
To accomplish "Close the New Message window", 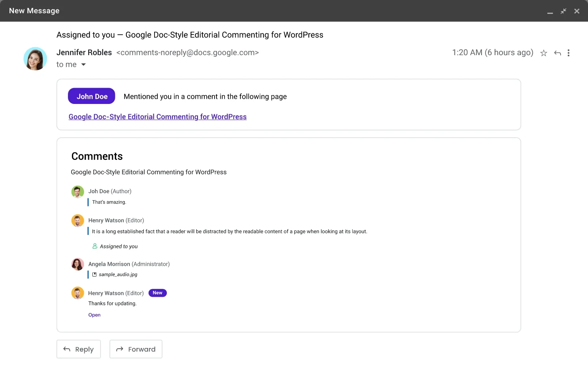I will tap(577, 11).
